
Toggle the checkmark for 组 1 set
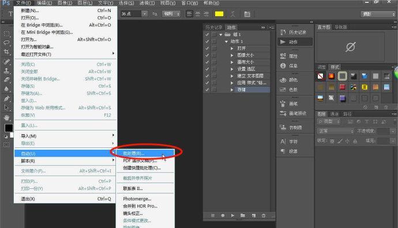(x=207, y=35)
